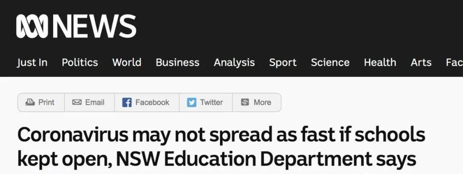Click the printer icon
This screenshot has width=463, height=174.
30,102
